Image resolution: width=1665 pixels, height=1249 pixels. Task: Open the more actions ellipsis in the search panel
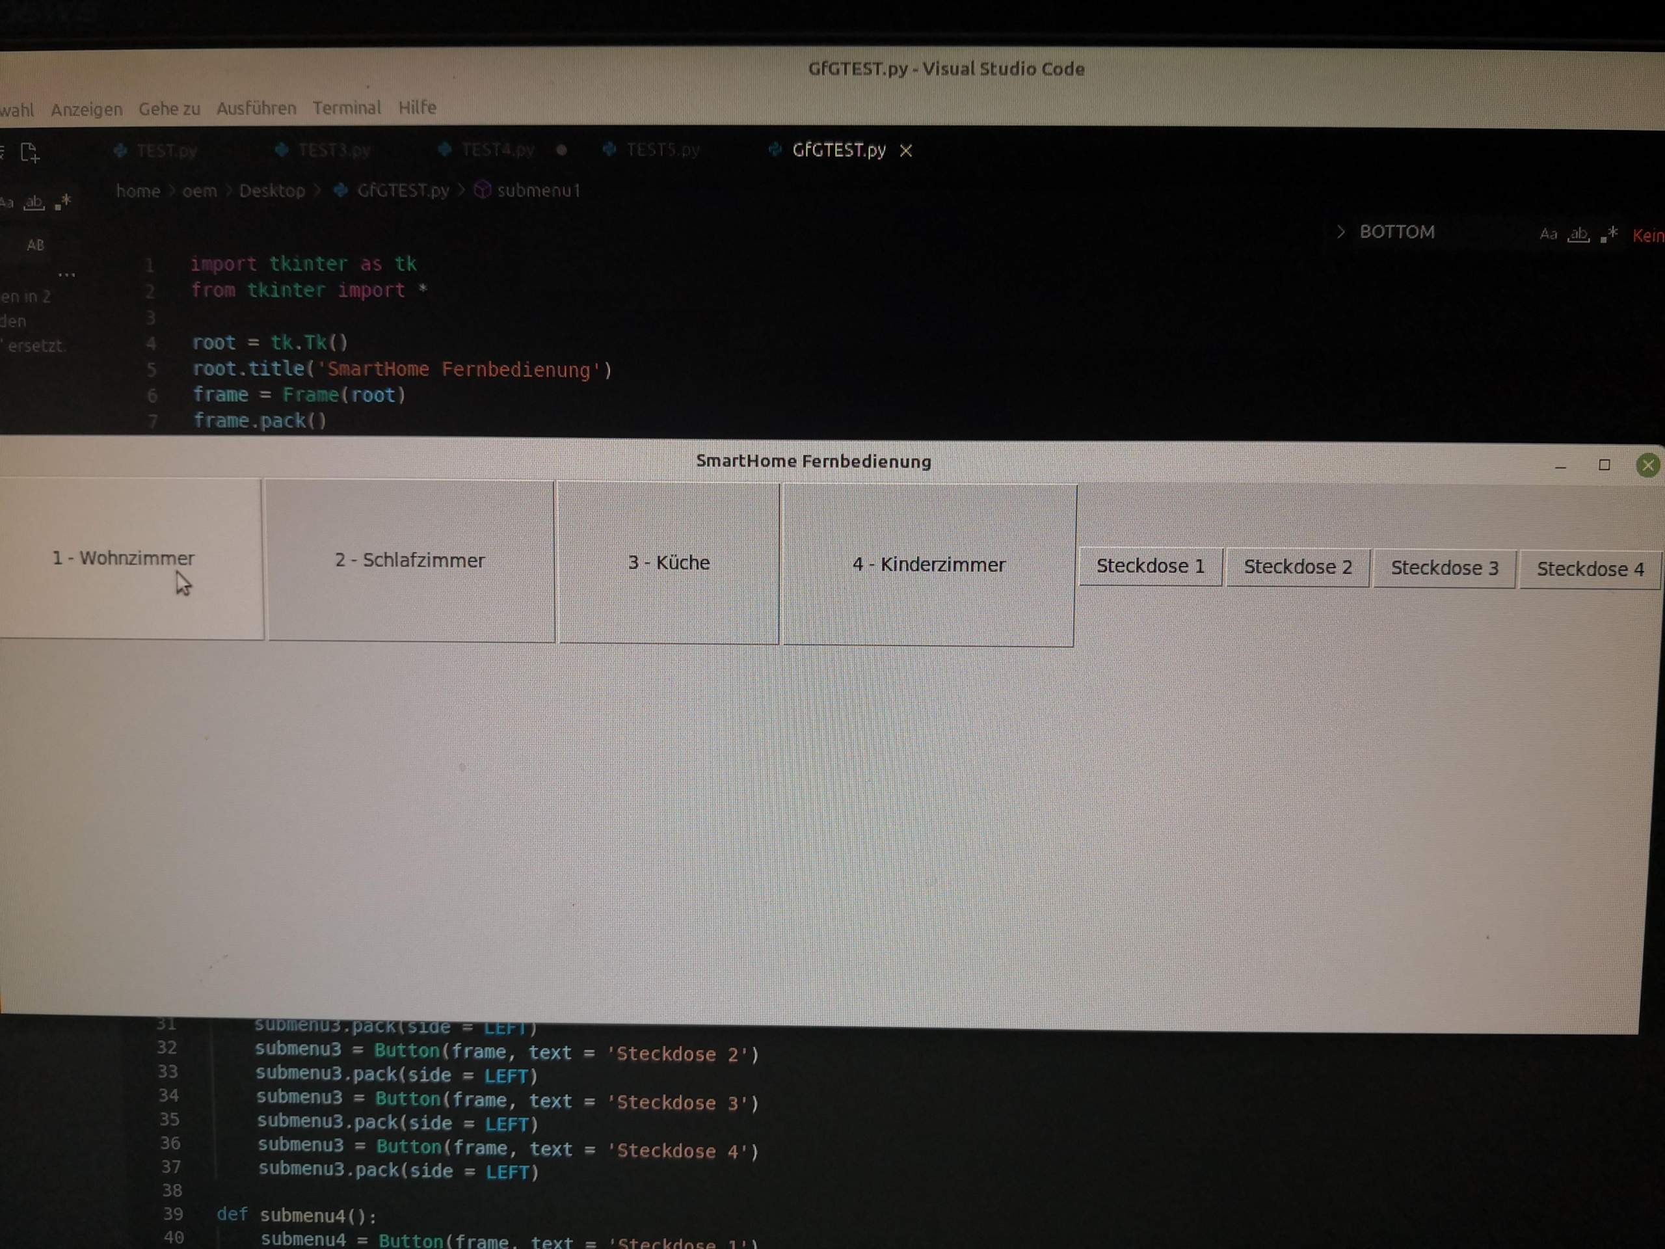point(66,273)
